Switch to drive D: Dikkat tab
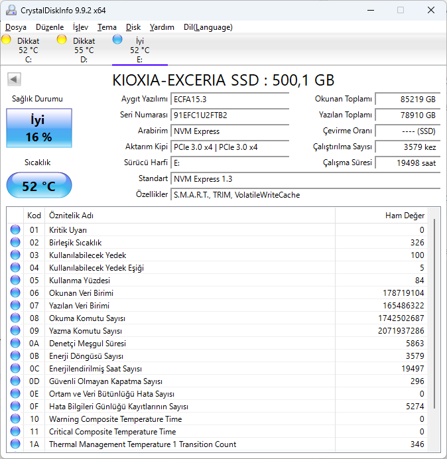 [x=84, y=50]
